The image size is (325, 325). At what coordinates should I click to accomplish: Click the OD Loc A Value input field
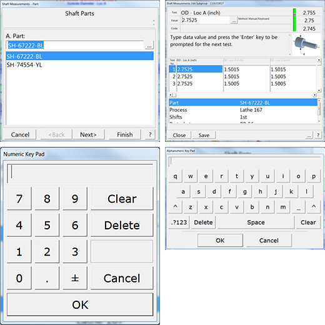[x=206, y=20]
